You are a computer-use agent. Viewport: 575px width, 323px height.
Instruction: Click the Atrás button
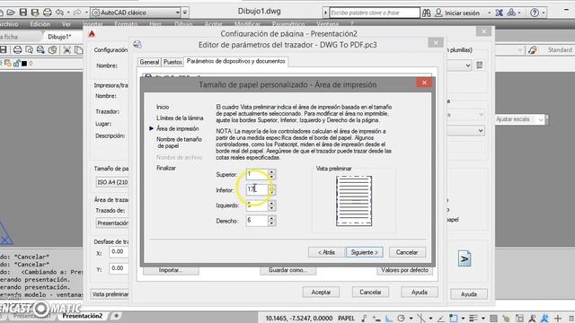[326, 252]
